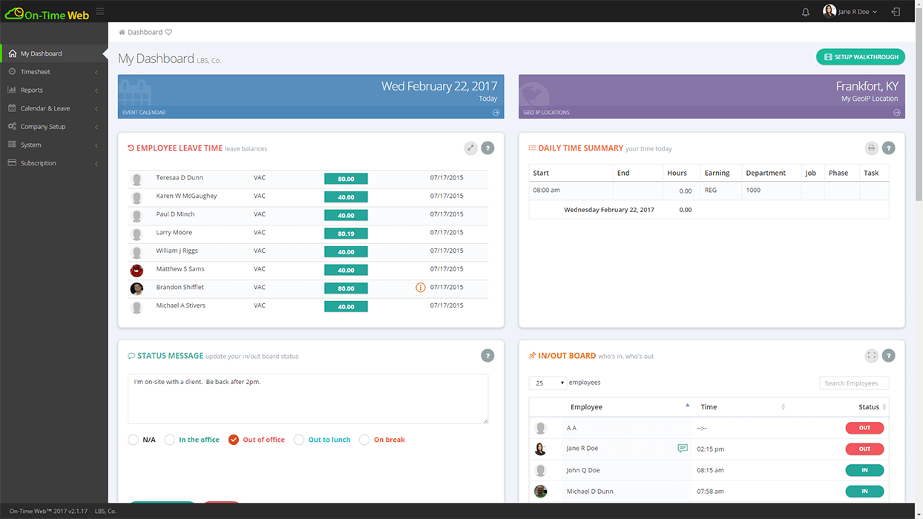Image resolution: width=923 pixels, height=519 pixels.
Task: Open the Jane R Doe account dropdown
Action: 850,11
